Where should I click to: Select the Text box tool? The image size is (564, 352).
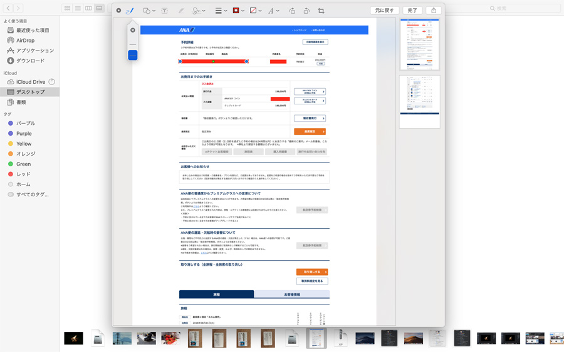click(x=164, y=11)
